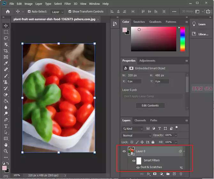Open the Move tool preset picker arrow

[x=23, y=12]
